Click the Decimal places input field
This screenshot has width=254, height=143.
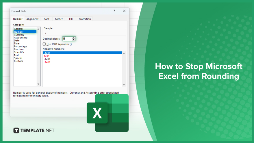click(x=67, y=39)
